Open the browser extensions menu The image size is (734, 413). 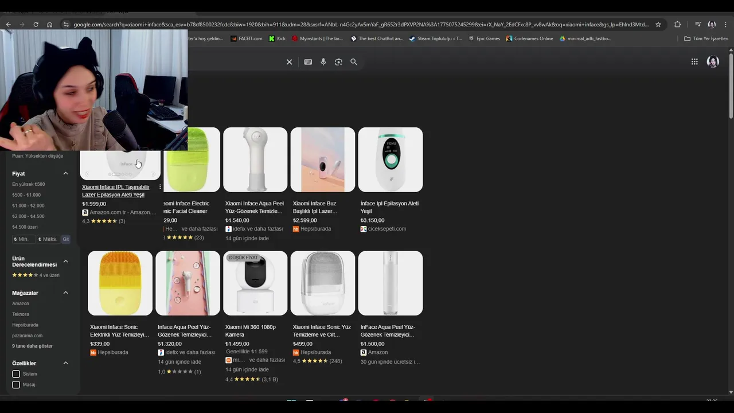pos(678,25)
